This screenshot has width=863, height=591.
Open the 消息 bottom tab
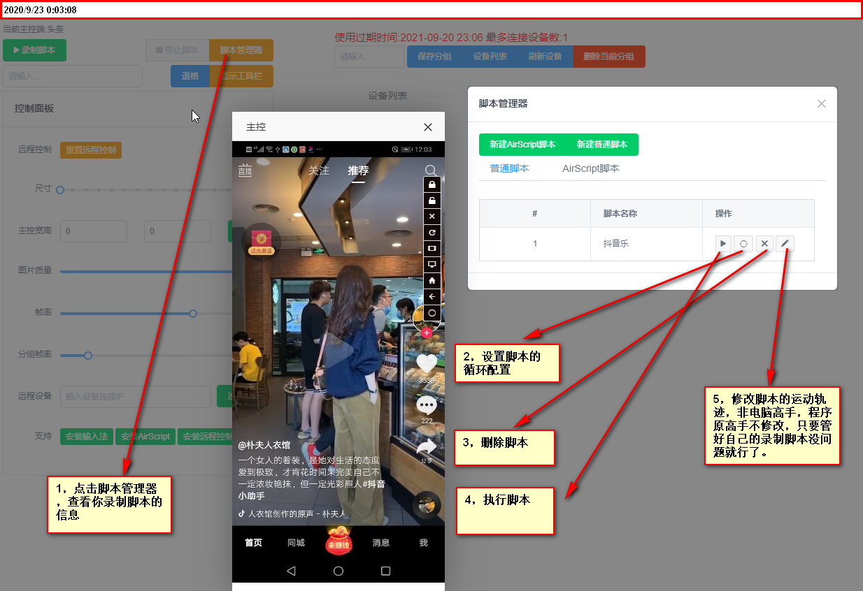(x=381, y=543)
